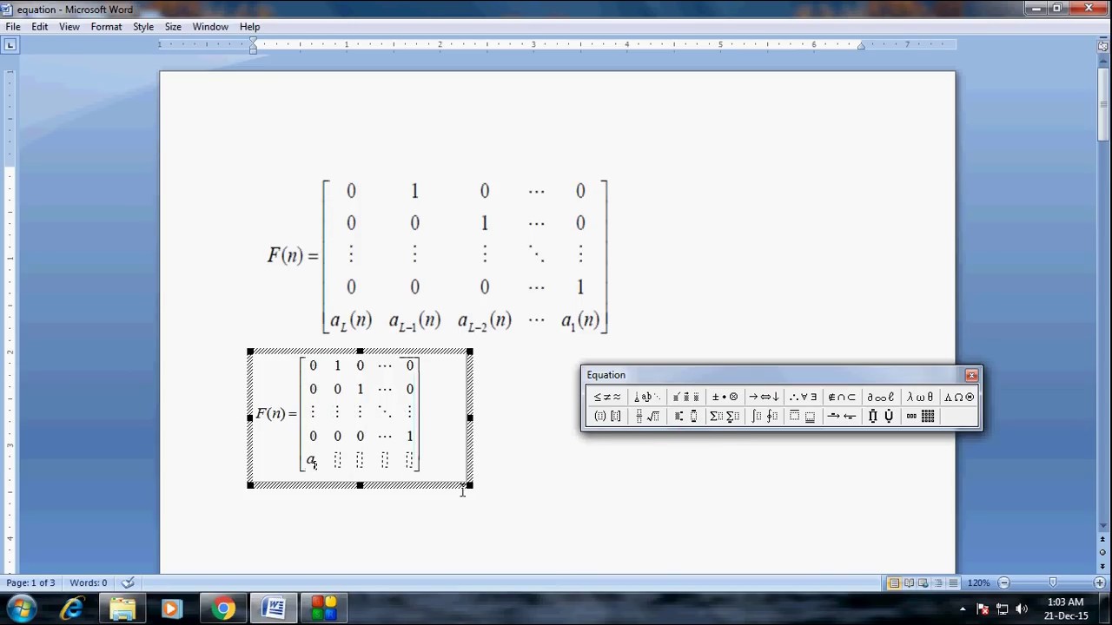The width and height of the screenshot is (1112, 625).
Task: Click the network tray icon
Action: 1003,609
